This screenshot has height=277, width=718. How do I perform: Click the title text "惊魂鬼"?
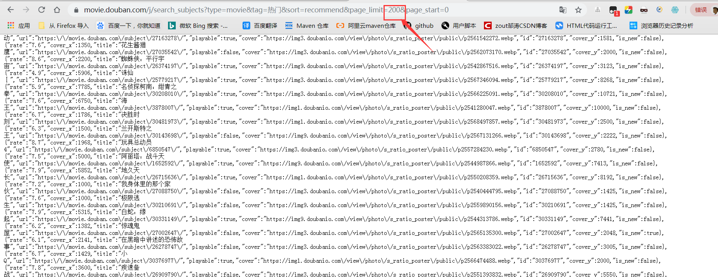(x=131, y=226)
